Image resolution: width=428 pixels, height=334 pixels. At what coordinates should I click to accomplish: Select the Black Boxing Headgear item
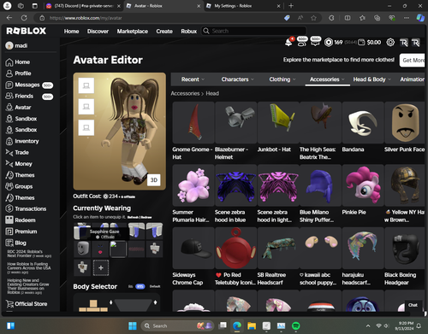[405, 256]
